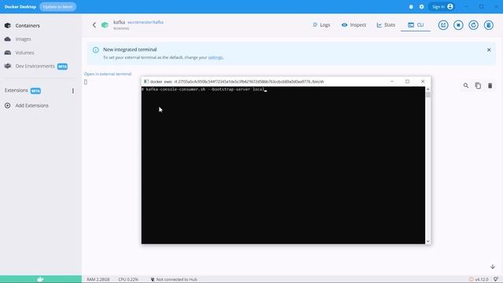Clear the terminal with the trash icon
The height and width of the screenshot is (283, 503).
click(490, 86)
